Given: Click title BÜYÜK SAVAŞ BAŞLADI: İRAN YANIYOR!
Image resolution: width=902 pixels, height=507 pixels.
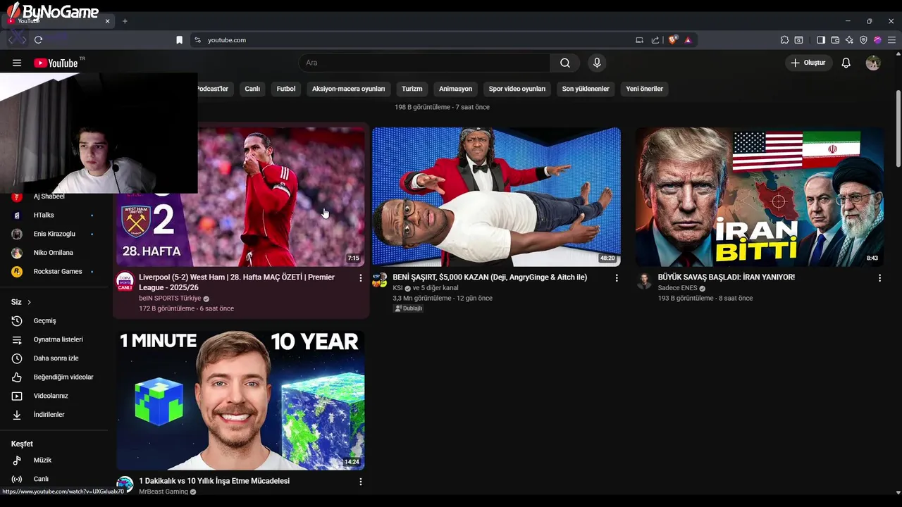Looking at the screenshot, I should 727,277.
